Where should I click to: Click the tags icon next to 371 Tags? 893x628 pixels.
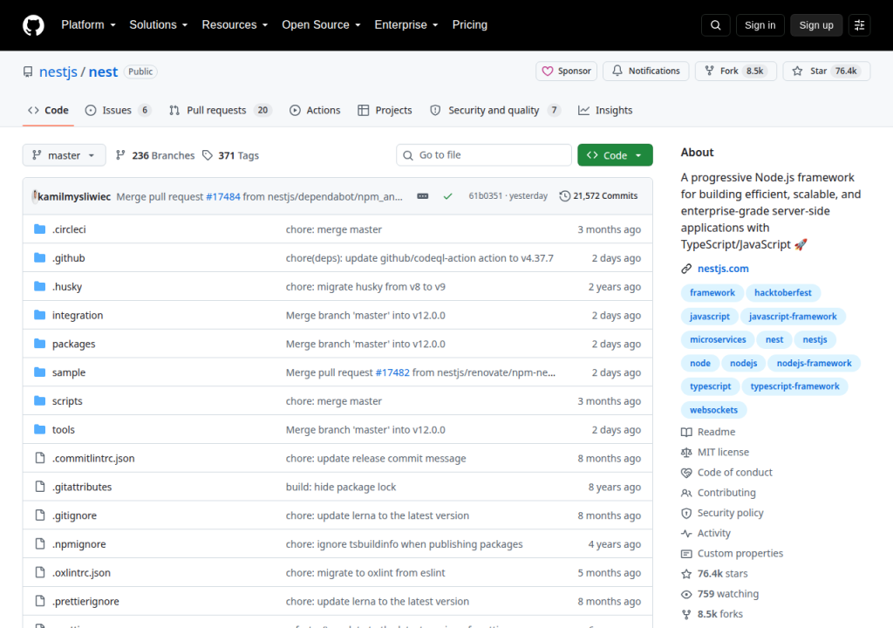[208, 155]
